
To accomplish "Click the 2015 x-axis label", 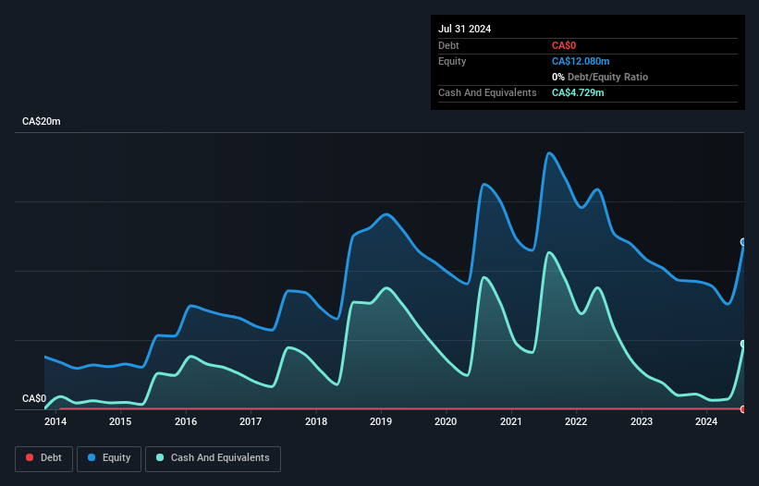I will (120, 421).
